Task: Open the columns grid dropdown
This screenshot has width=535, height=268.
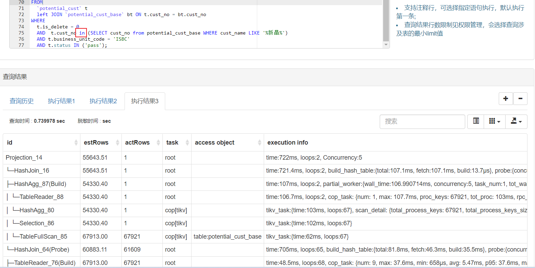Action: point(495,121)
